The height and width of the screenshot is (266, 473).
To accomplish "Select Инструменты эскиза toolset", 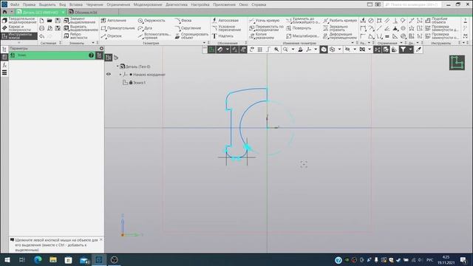I will click(x=19, y=36).
